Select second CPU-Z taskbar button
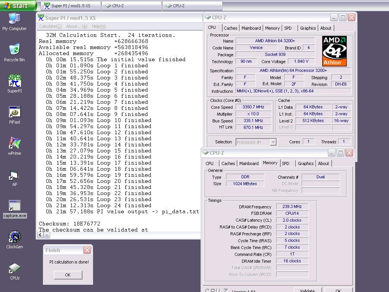Viewport: 389px width, 292px height. [192, 5]
